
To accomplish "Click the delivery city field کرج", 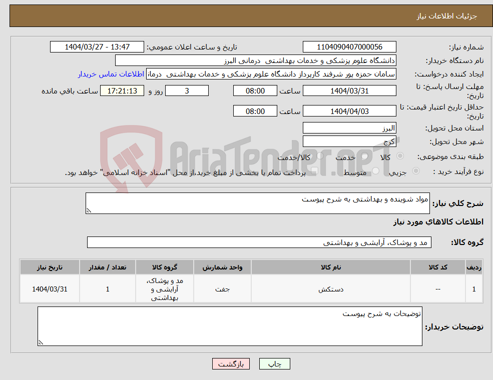I will (349, 141).
